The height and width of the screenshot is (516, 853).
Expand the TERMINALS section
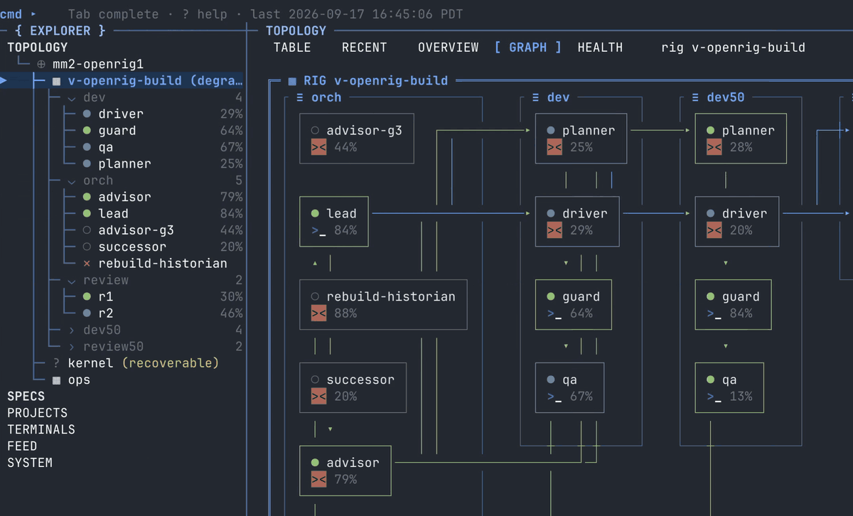tap(41, 430)
